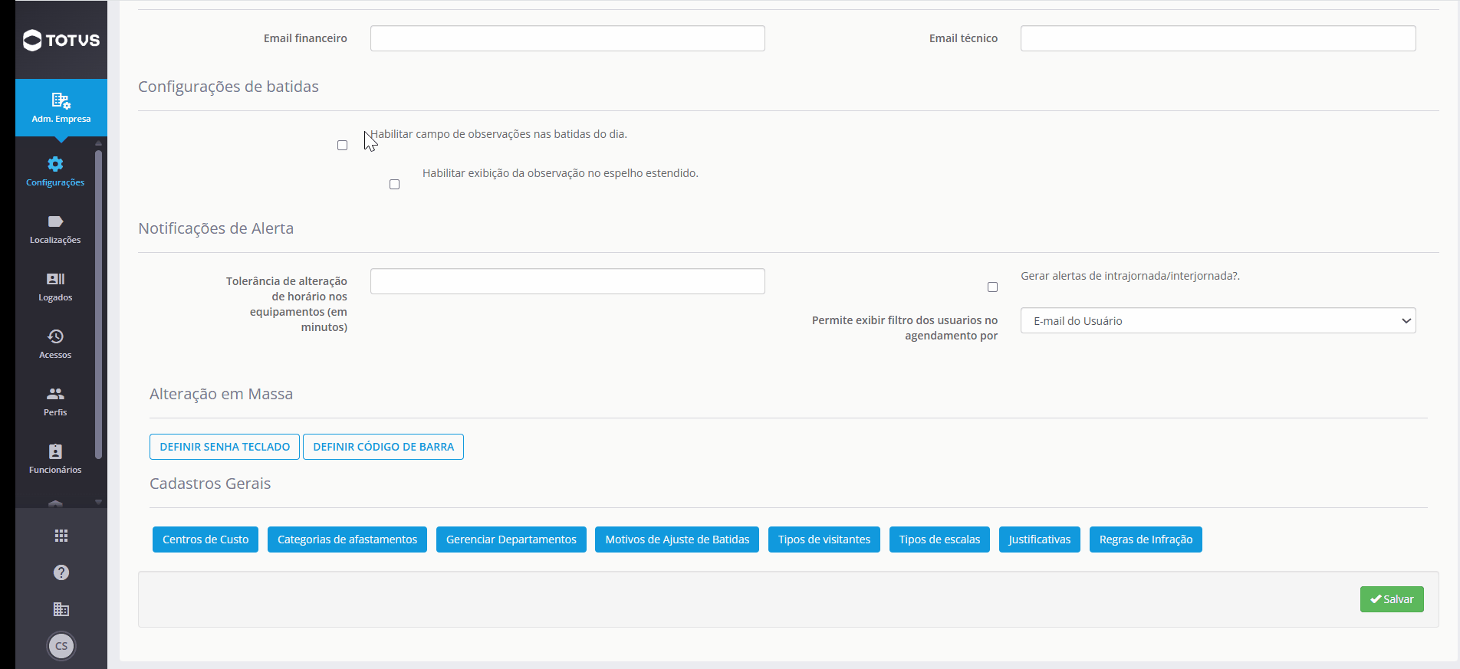Open Gerenciar Departamentos
This screenshot has width=1460, height=669.
click(511, 539)
